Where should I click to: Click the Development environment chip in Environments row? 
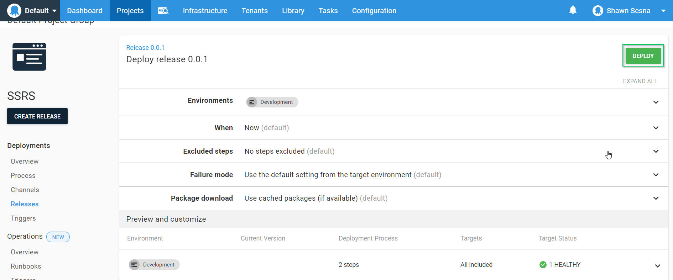point(272,102)
